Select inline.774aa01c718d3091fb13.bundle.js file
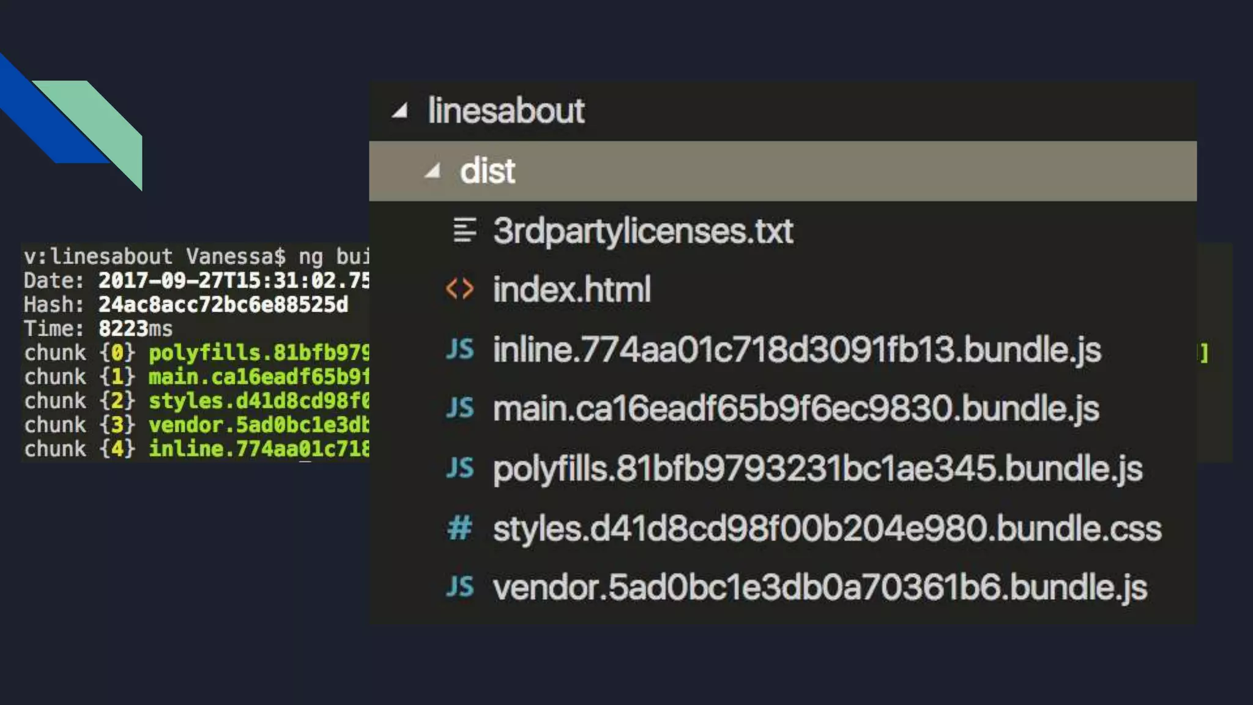Screen dimensions: 1253x705 pos(797,349)
